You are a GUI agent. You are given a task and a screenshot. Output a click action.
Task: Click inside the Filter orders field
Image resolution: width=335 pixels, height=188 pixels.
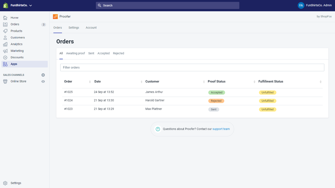point(192,67)
